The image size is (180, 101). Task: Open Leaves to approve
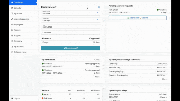[23, 19]
